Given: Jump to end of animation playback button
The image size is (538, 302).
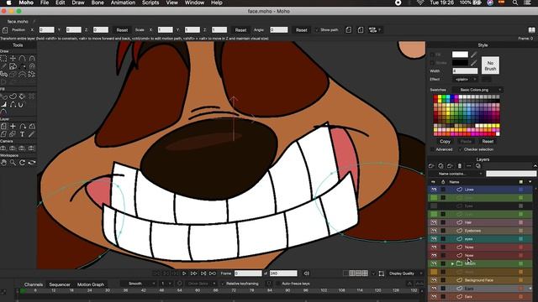Looking at the screenshot, I should (x=213, y=273).
